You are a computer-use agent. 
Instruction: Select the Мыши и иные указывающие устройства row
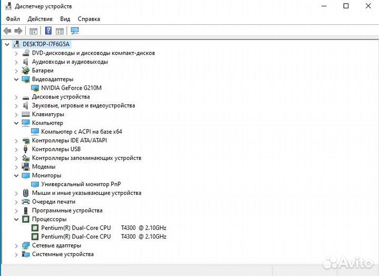pos(86,193)
